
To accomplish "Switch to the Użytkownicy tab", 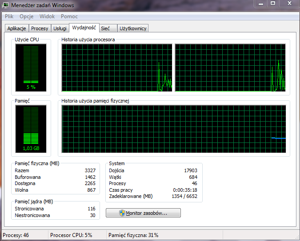I will [x=133, y=28].
